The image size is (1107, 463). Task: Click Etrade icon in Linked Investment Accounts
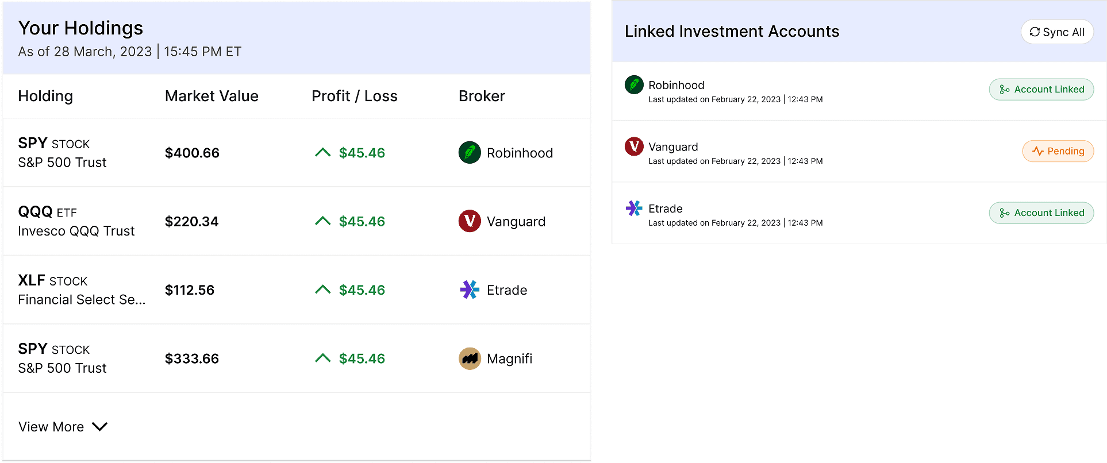[x=634, y=208]
